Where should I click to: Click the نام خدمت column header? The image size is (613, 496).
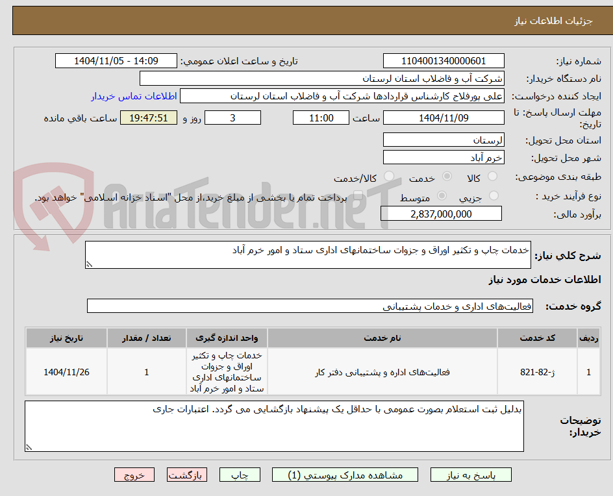coord(382,338)
